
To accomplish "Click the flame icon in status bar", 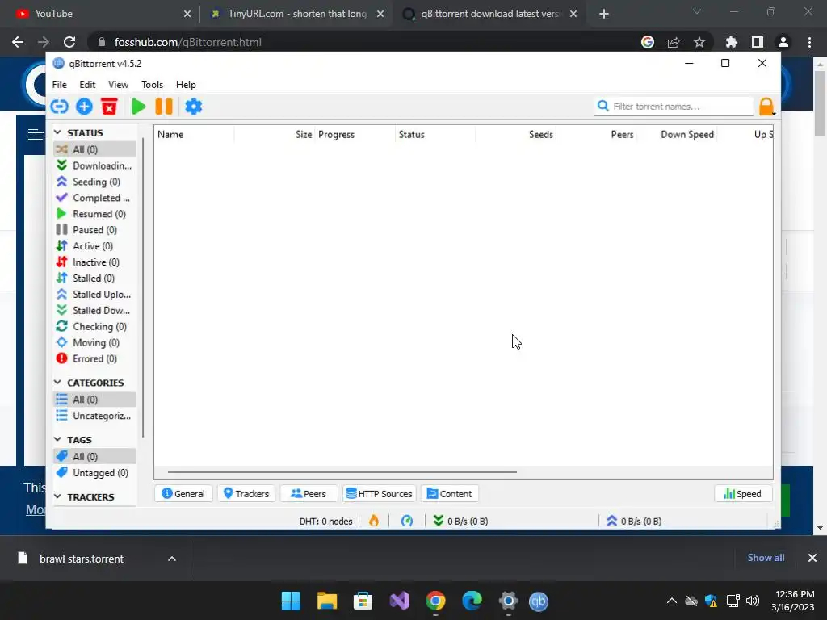I will click(x=373, y=521).
